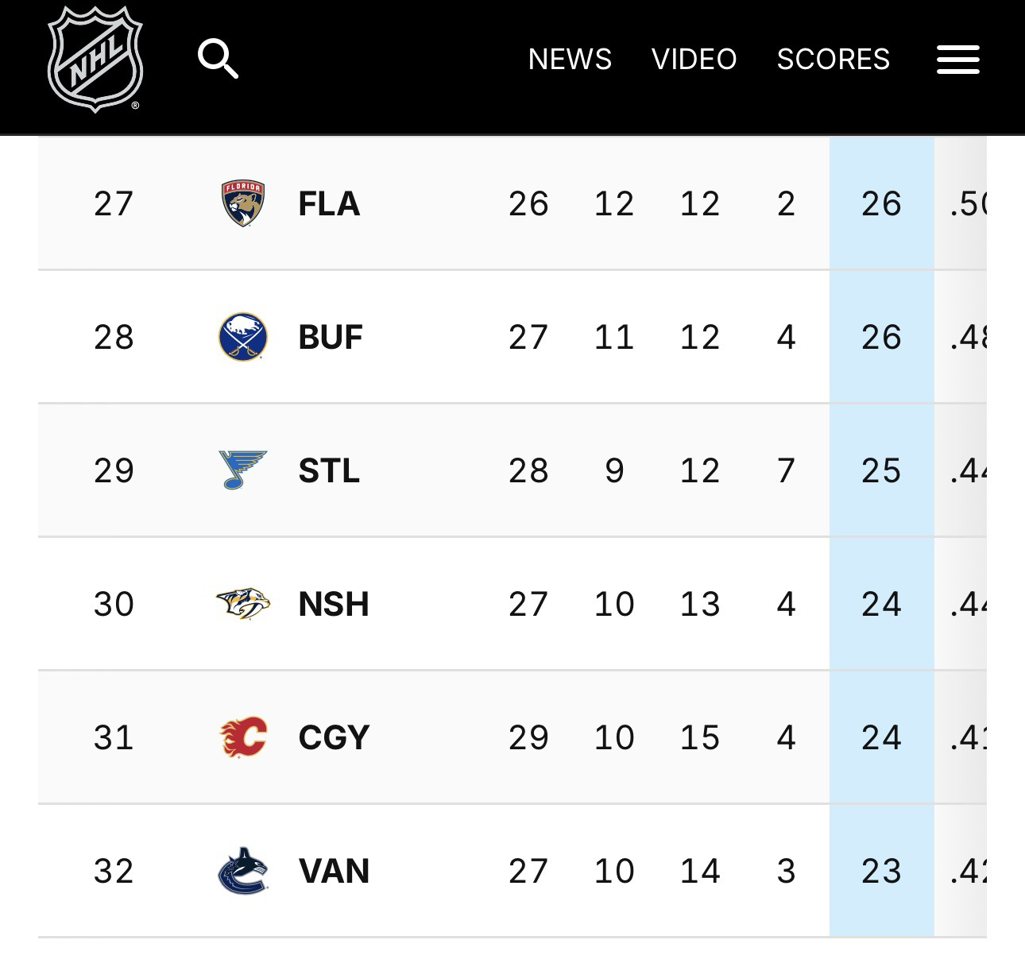
Task: Click the Calgary Flames logo
Action: tap(242, 737)
